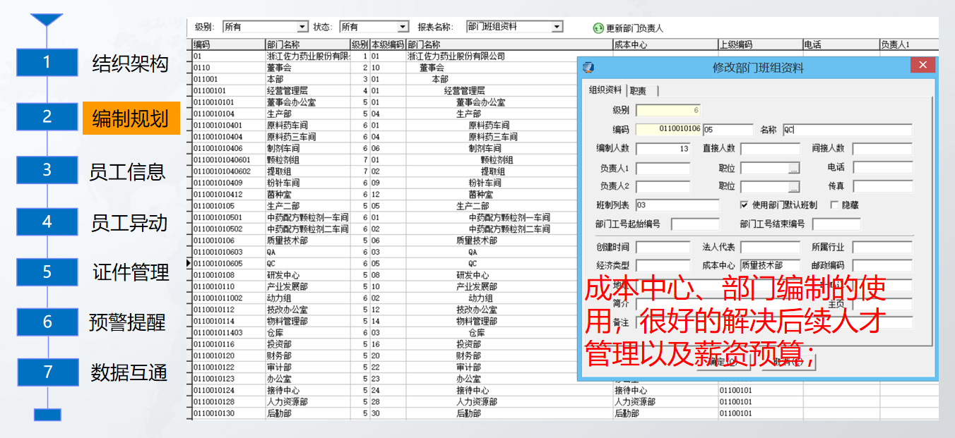This screenshot has height=438, width=955.
Task: Click the 成本中心 column header
Action: point(664,44)
